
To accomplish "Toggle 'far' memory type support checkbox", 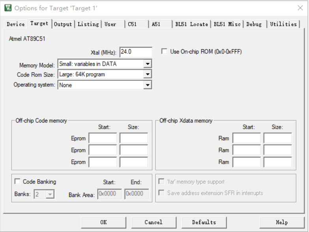I will coord(161,181).
